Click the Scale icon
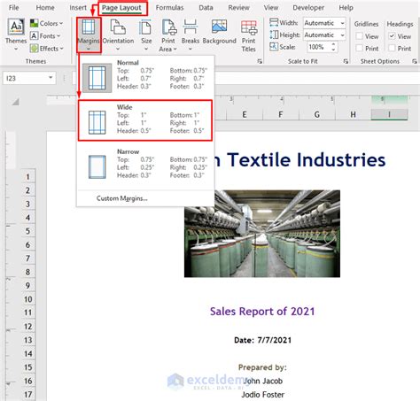The width and height of the screenshot is (420, 401). point(274,47)
